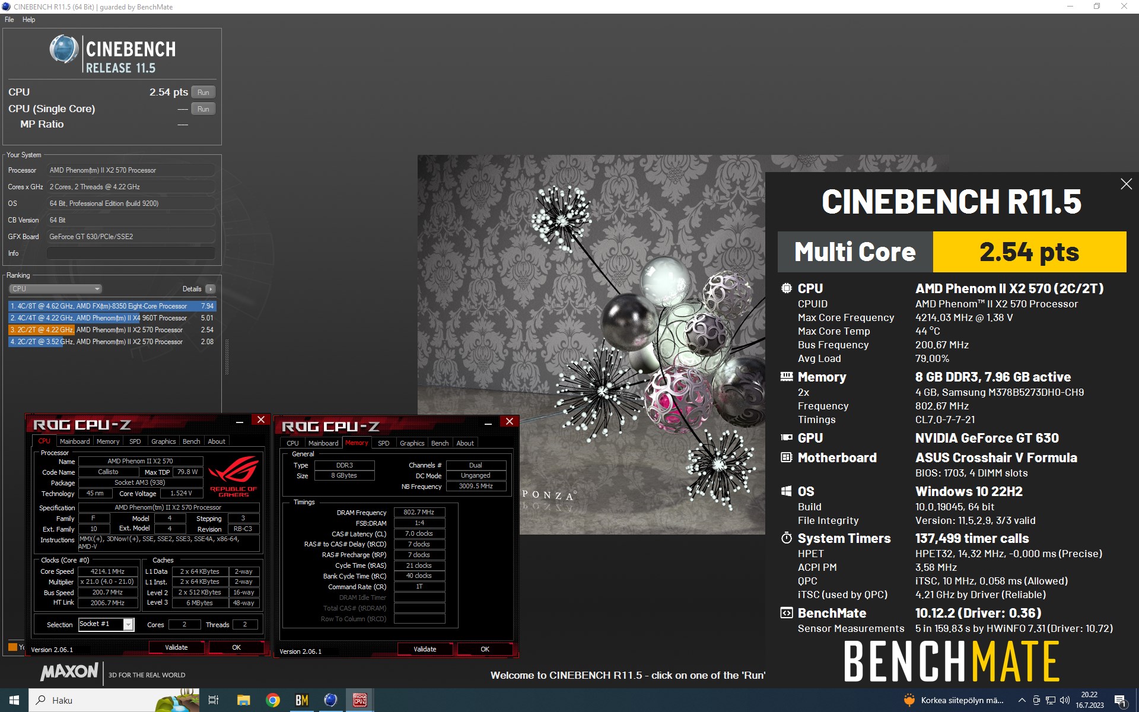This screenshot has height=712, width=1139.
Task: Click Validate in right CPU-Z memory window
Action: pos(425,649)
